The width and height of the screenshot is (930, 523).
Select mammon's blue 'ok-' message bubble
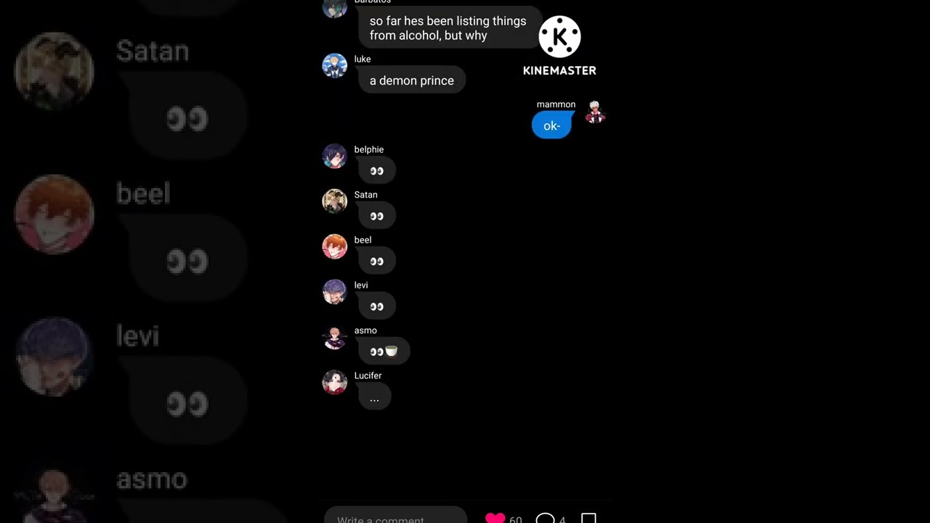[551, 126]
